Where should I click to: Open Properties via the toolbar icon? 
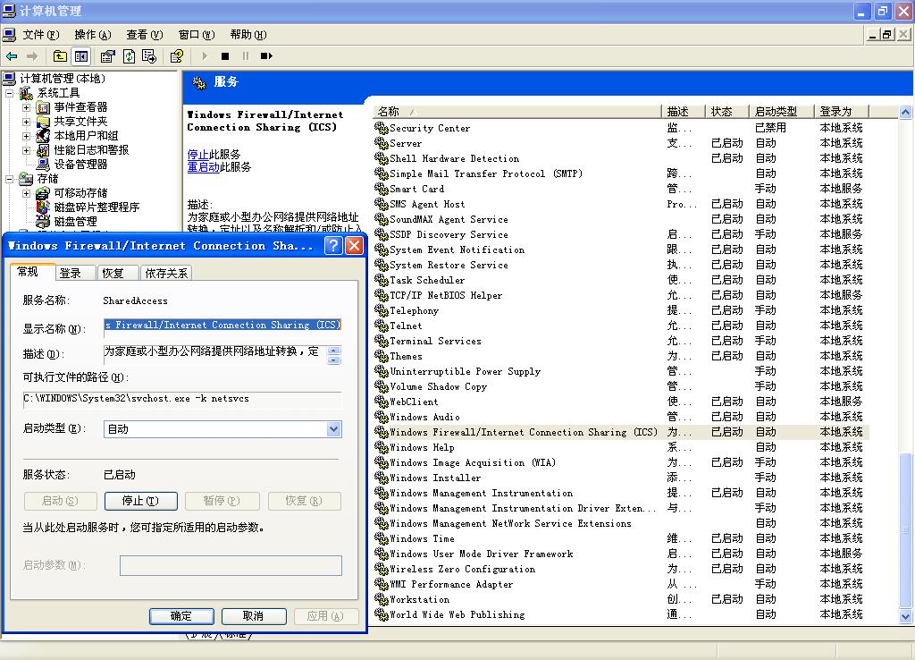coord(108,56)
